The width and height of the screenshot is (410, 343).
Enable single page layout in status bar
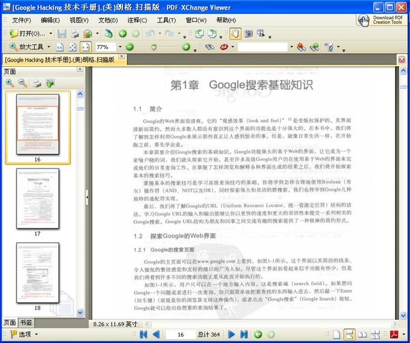336,334
